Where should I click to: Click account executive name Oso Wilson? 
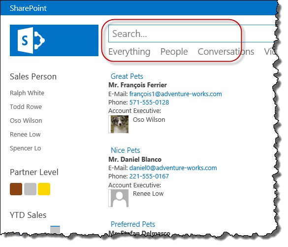coord(149,119)
